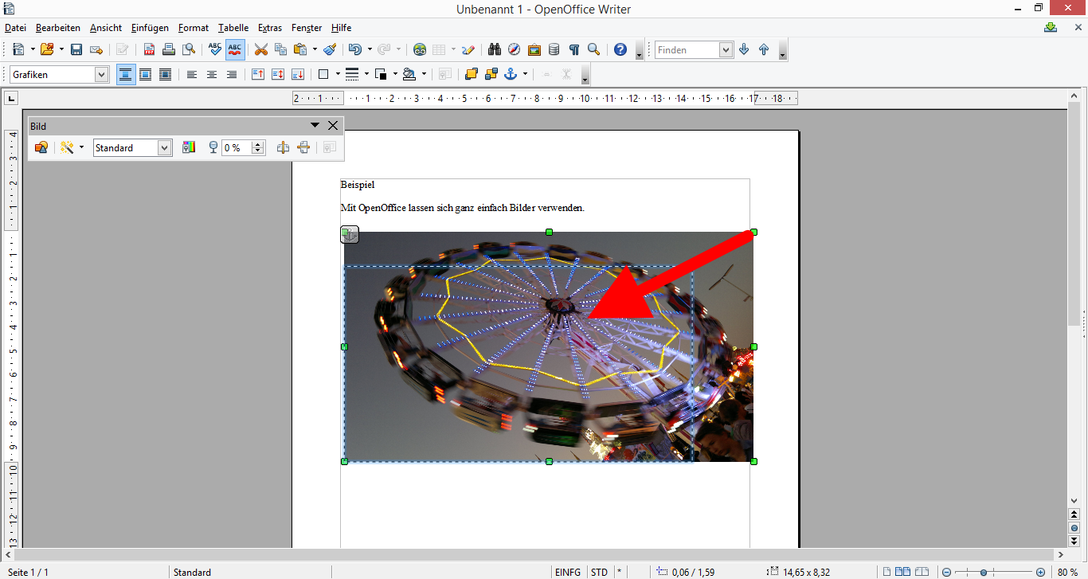Image resolution: width=1088 pixels, height=579 pixels.
Task: Open the Navigator compass icon
Action: [514, 49]
